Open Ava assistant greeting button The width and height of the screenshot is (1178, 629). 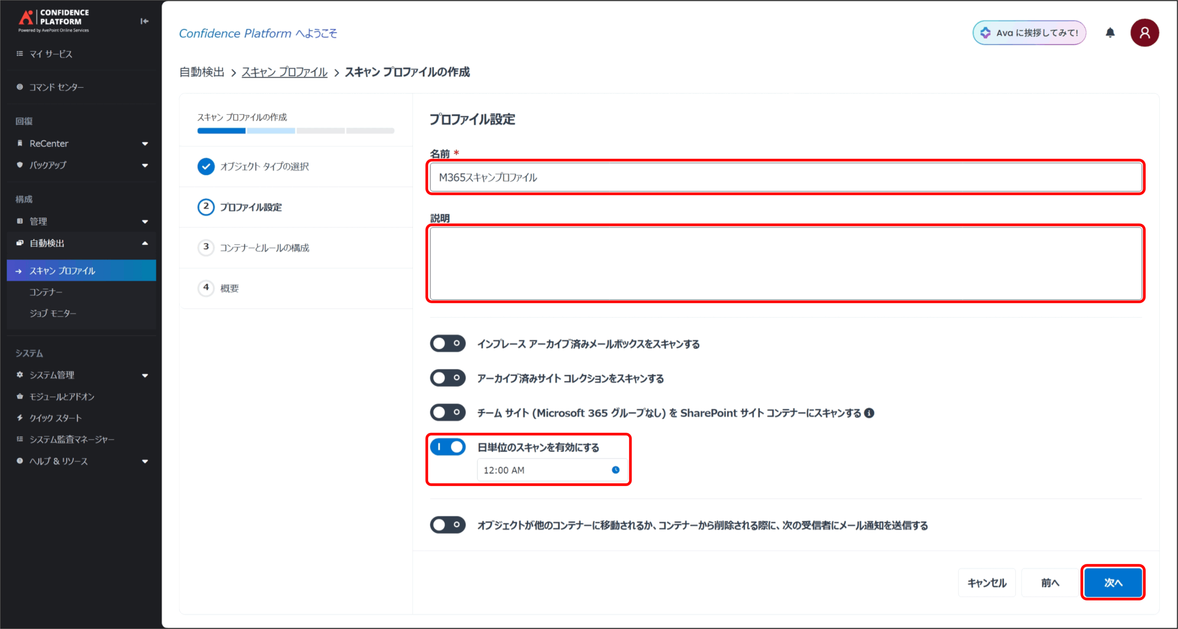(1029, 33)
